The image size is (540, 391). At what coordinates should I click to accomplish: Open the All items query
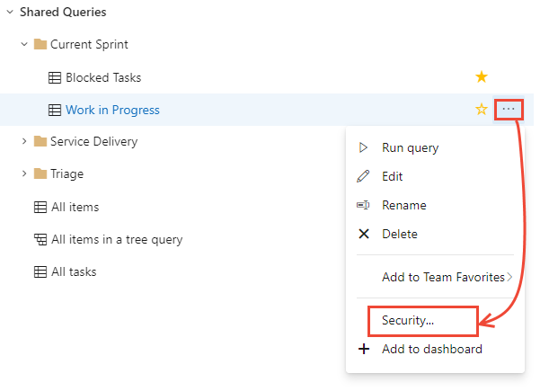75,207
